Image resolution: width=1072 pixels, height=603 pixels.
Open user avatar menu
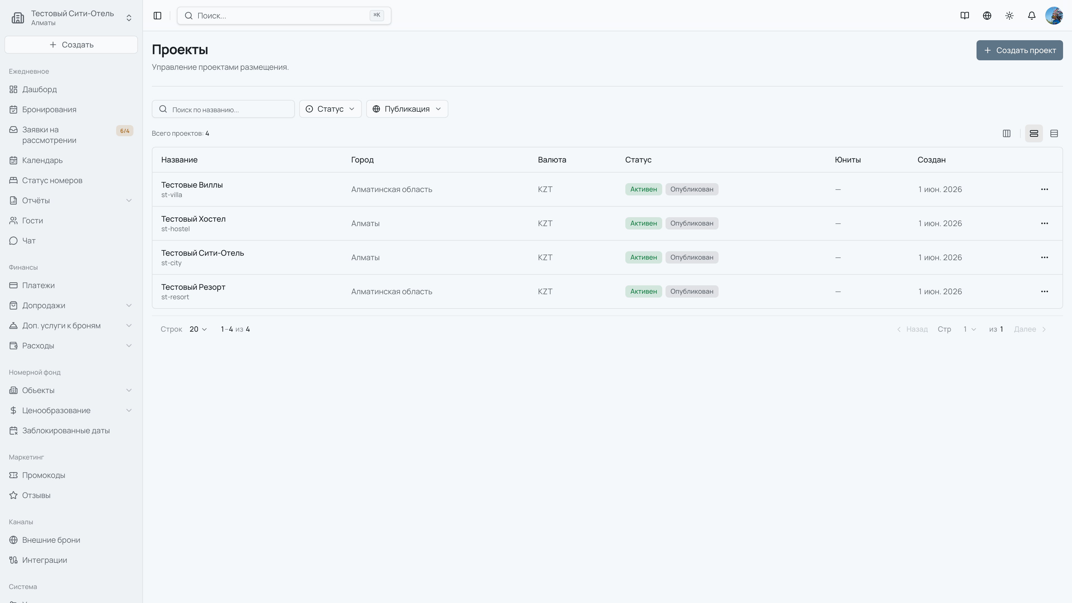(x=1054, y=15)
